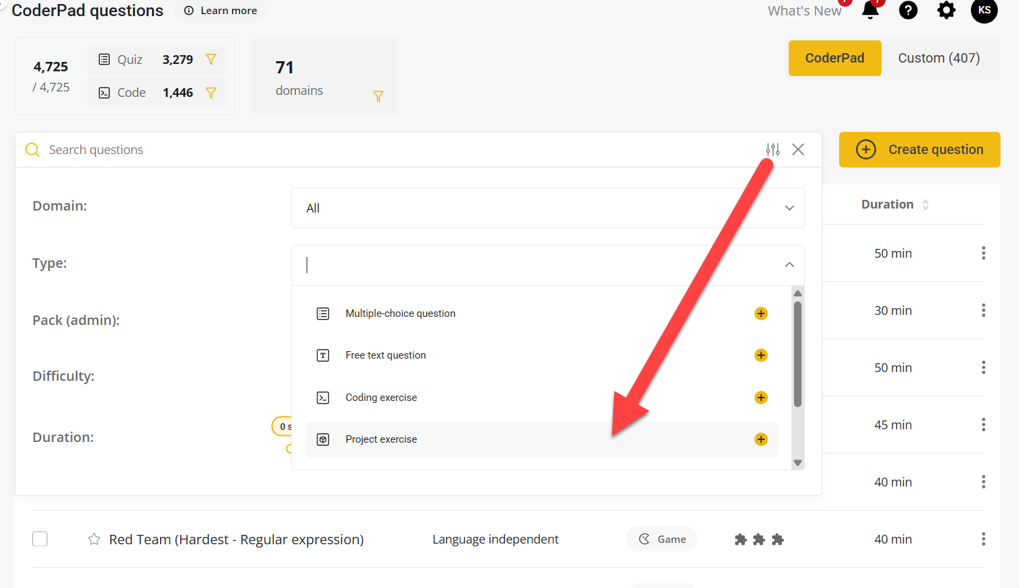
Task: Collapse the Type dropdown chevron
Action: coord(789,265)
